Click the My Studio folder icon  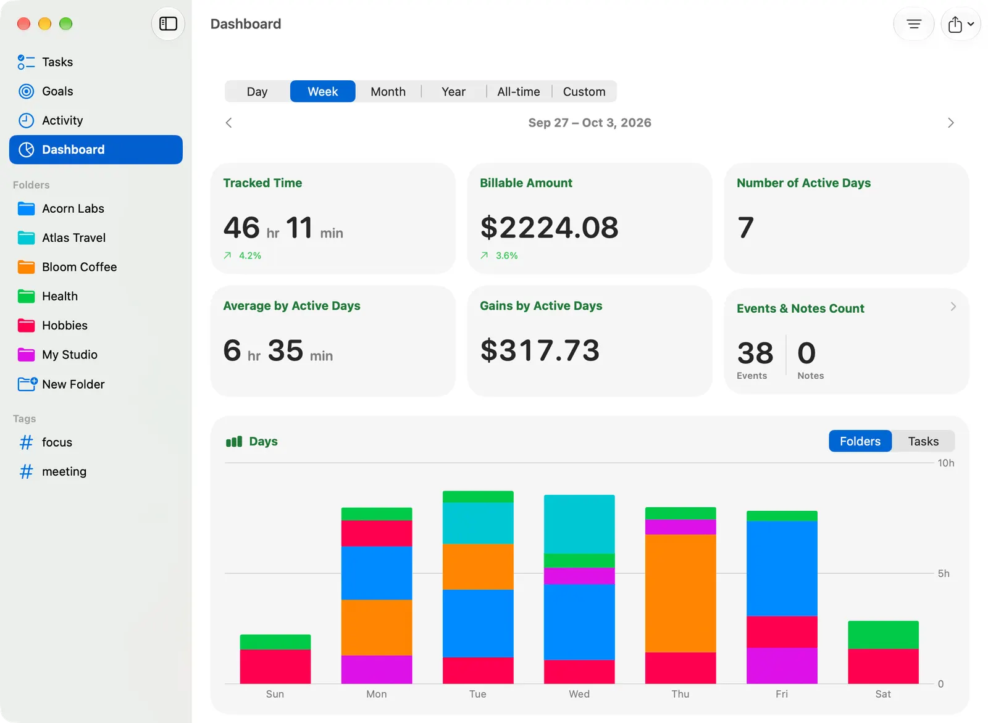(x=26, y=355)
